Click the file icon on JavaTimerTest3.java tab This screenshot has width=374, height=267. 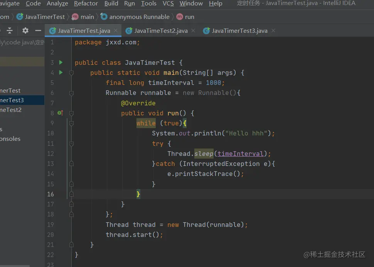click(206, 31)
